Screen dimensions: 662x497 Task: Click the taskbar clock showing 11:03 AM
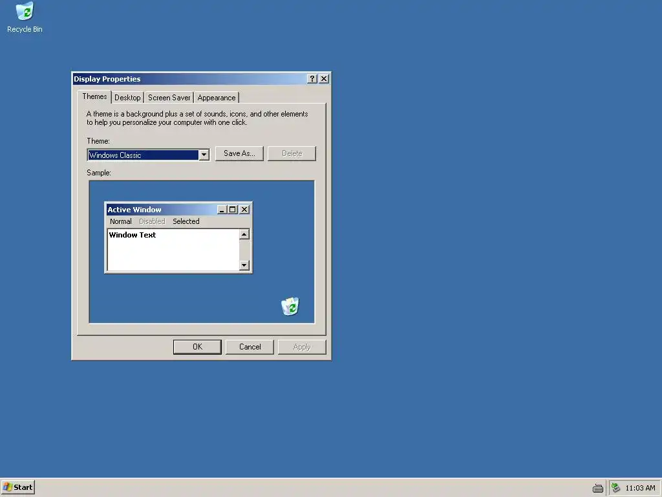[x=640, y=488]
